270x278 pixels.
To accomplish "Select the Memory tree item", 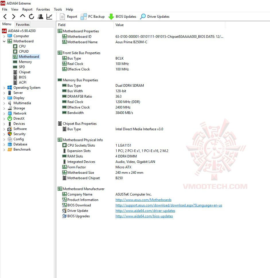I will 26,62.
